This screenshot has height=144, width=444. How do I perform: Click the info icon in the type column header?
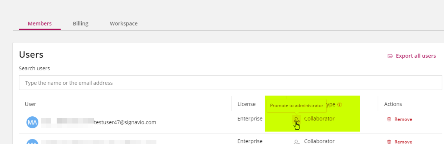point(339,105)
